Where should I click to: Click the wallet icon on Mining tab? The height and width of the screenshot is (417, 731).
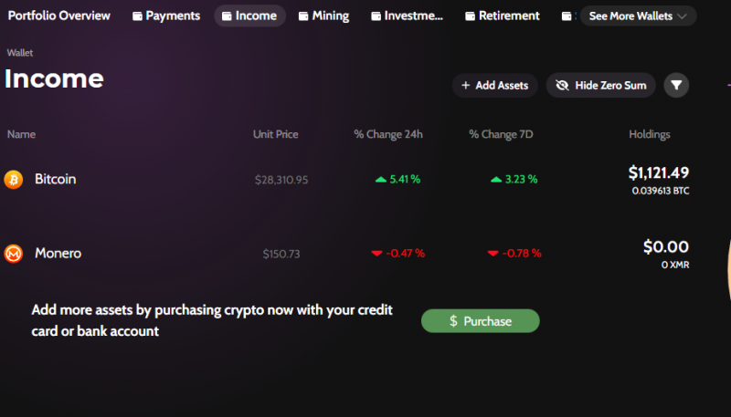302,16
